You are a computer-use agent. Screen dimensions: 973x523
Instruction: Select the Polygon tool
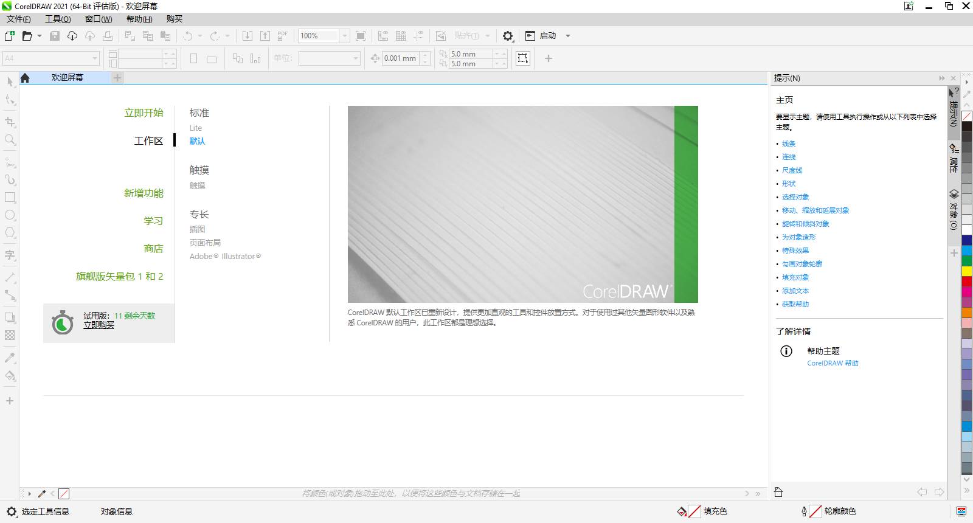[10, 233]
